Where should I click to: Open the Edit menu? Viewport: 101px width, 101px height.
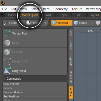(x=13, y=9)
